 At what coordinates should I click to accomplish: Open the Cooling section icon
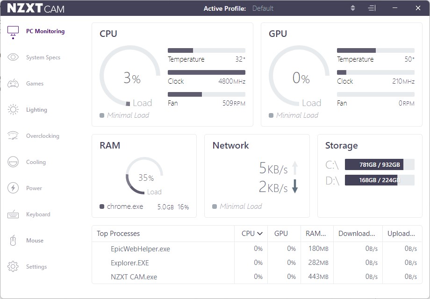13,162
